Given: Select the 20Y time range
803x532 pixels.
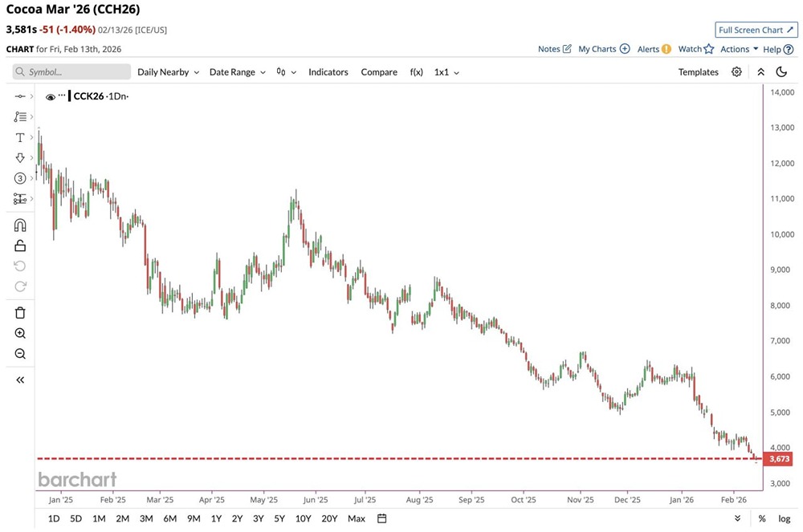Looking at the screenshot, I should (x=329, y=518).
